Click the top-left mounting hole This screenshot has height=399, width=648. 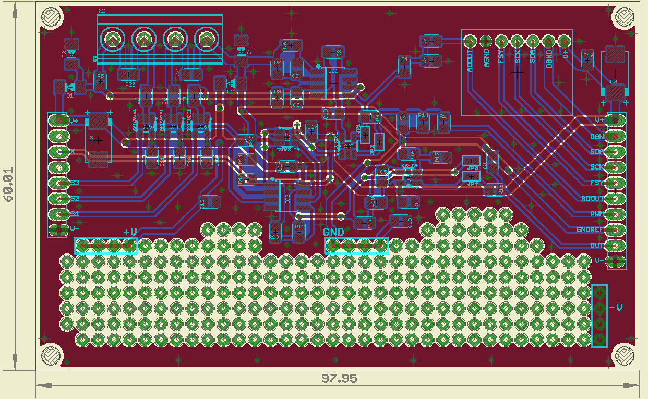pyautogui.click(x=51, y=17)
